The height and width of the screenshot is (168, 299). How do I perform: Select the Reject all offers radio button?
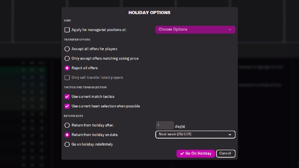coord(67,68)
